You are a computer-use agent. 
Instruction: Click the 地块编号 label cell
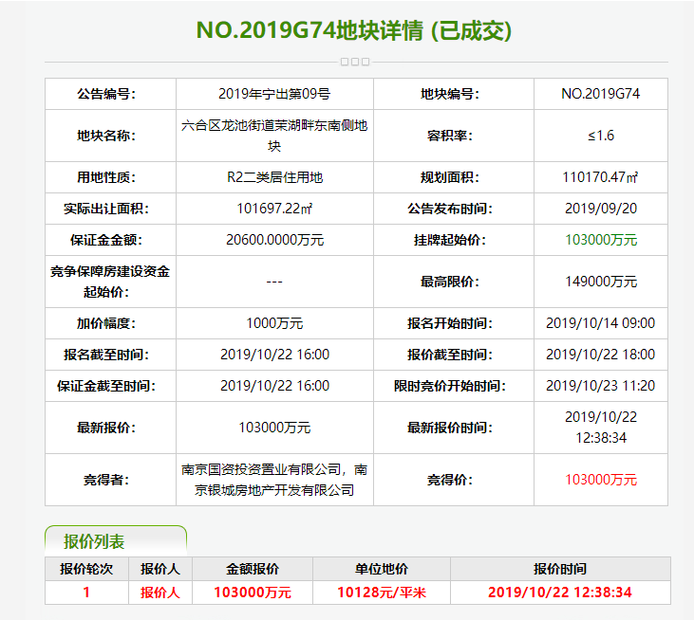click(x=454, y=94)
